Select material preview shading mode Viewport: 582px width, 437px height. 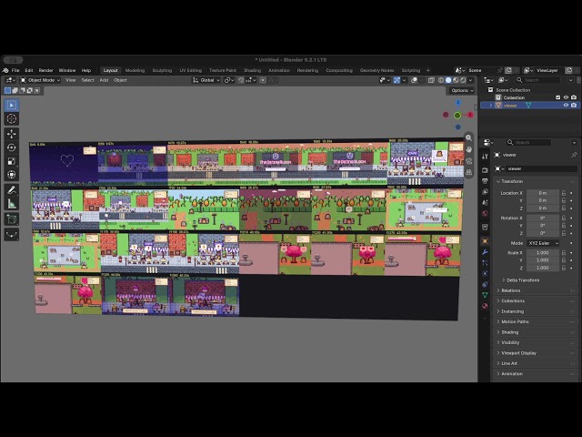click(456, 80)
